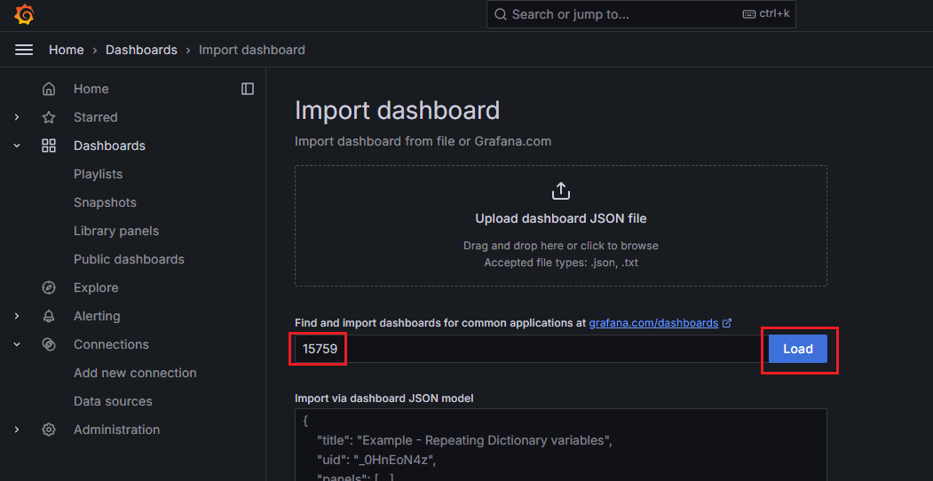
Task: Click the Home house icon in sidebar
Action: coord(49,89)
